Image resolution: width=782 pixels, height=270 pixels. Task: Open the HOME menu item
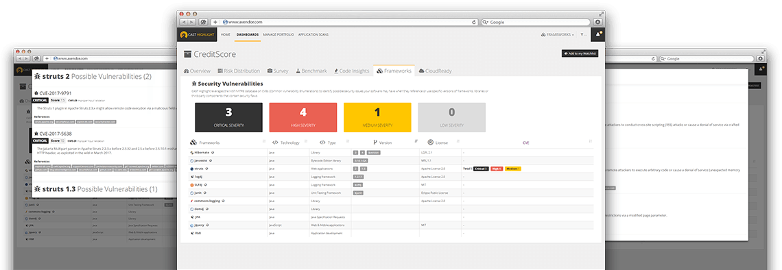pos(226,34)
